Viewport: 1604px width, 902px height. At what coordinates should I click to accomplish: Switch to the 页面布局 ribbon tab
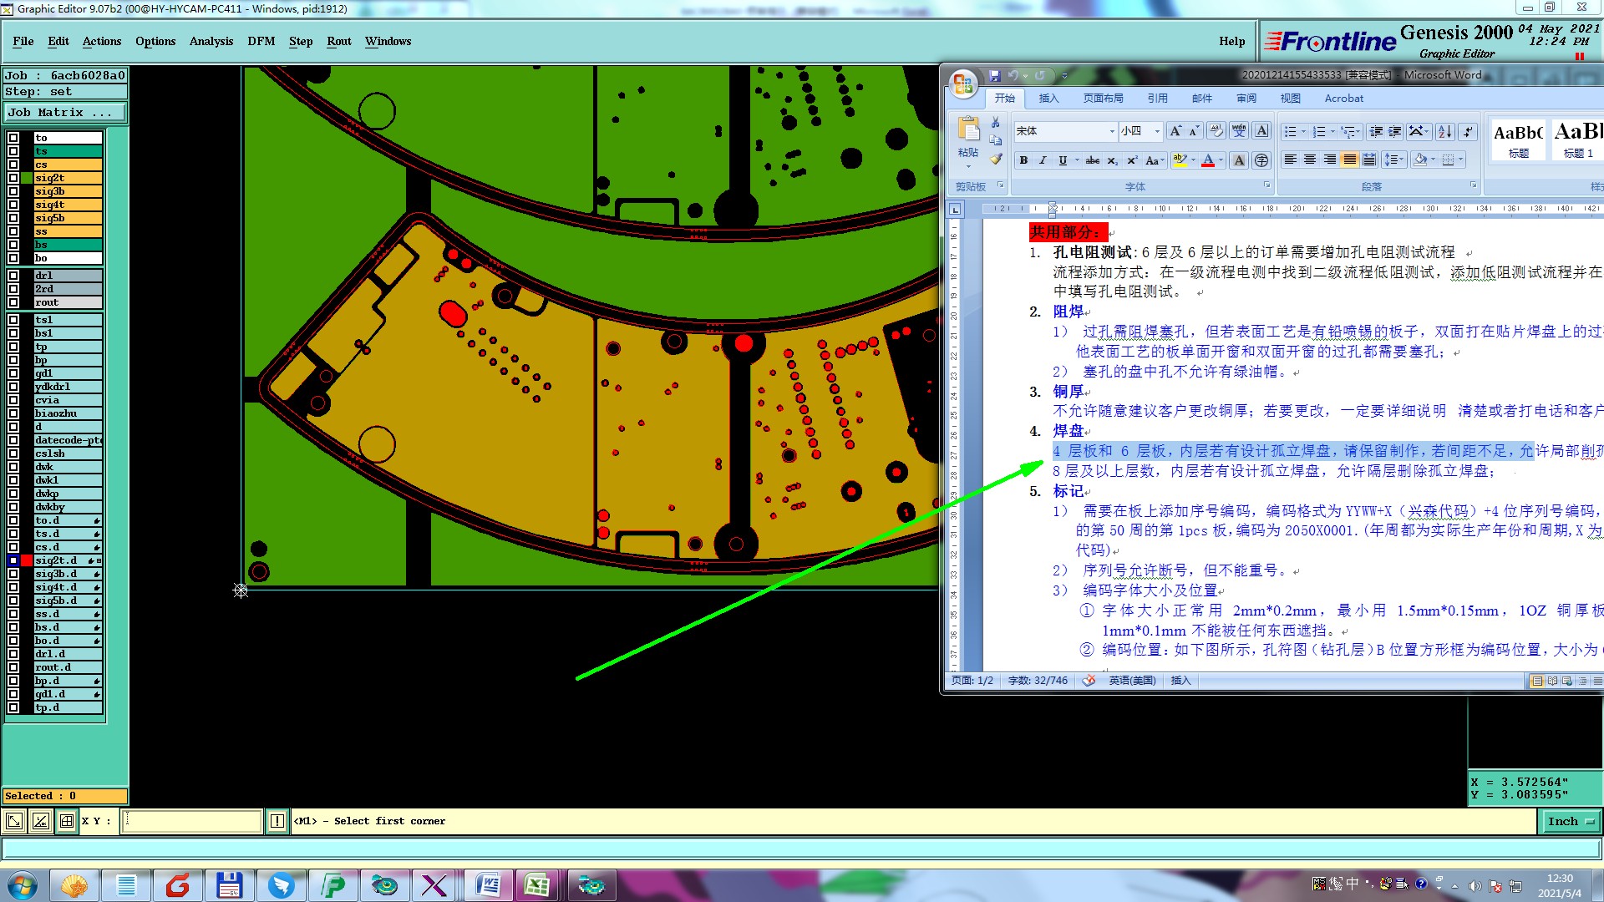(x=1103, y=99)
